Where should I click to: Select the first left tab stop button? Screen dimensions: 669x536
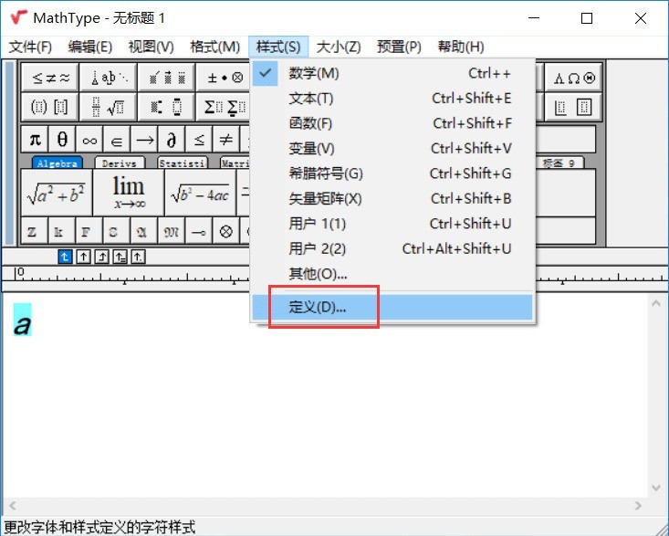(x=65, y=257)
